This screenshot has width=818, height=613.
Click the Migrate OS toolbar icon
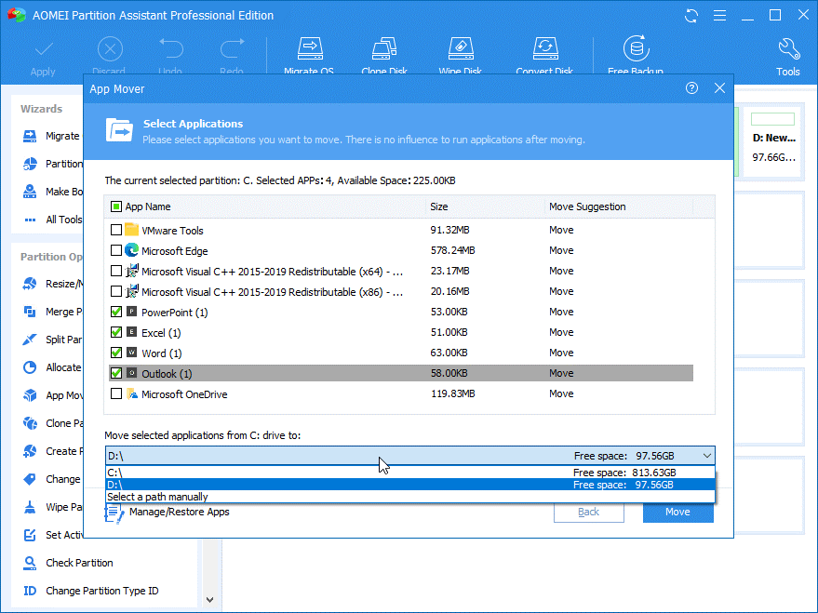click(x=308, y=48)
